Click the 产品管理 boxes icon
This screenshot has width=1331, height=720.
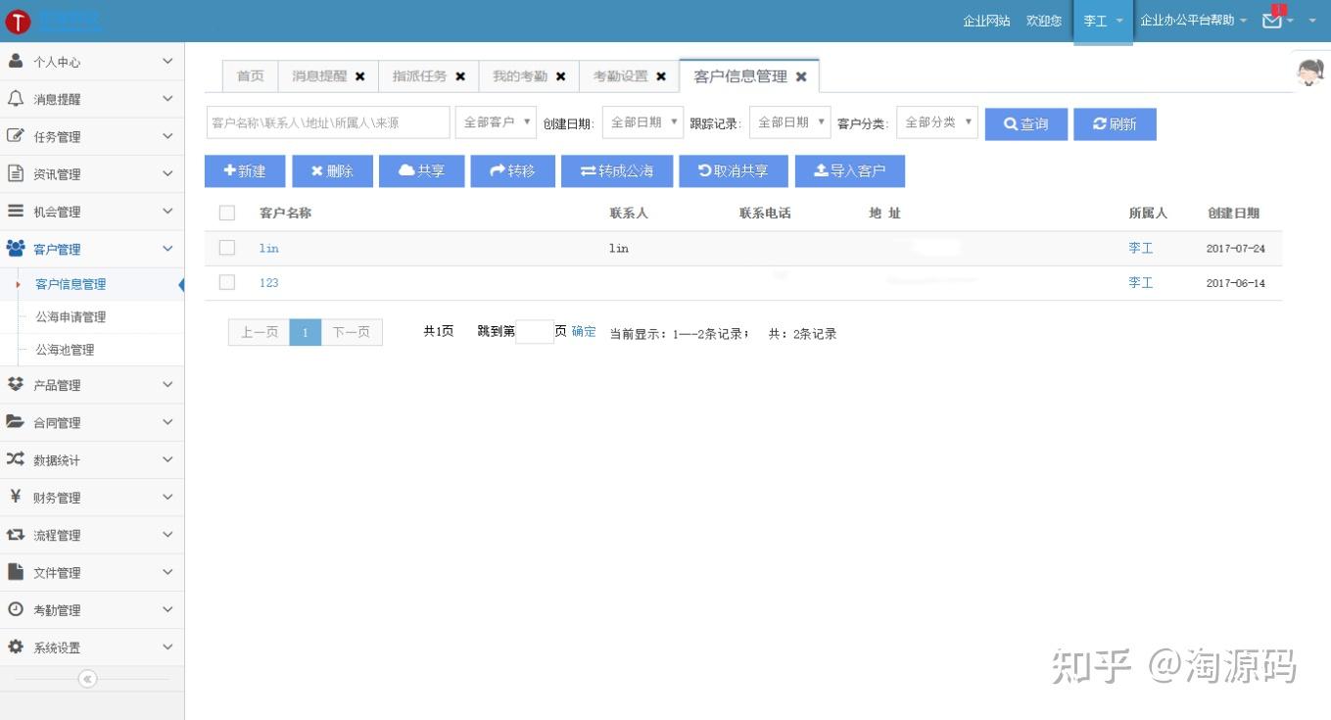(x=16, y=384)
